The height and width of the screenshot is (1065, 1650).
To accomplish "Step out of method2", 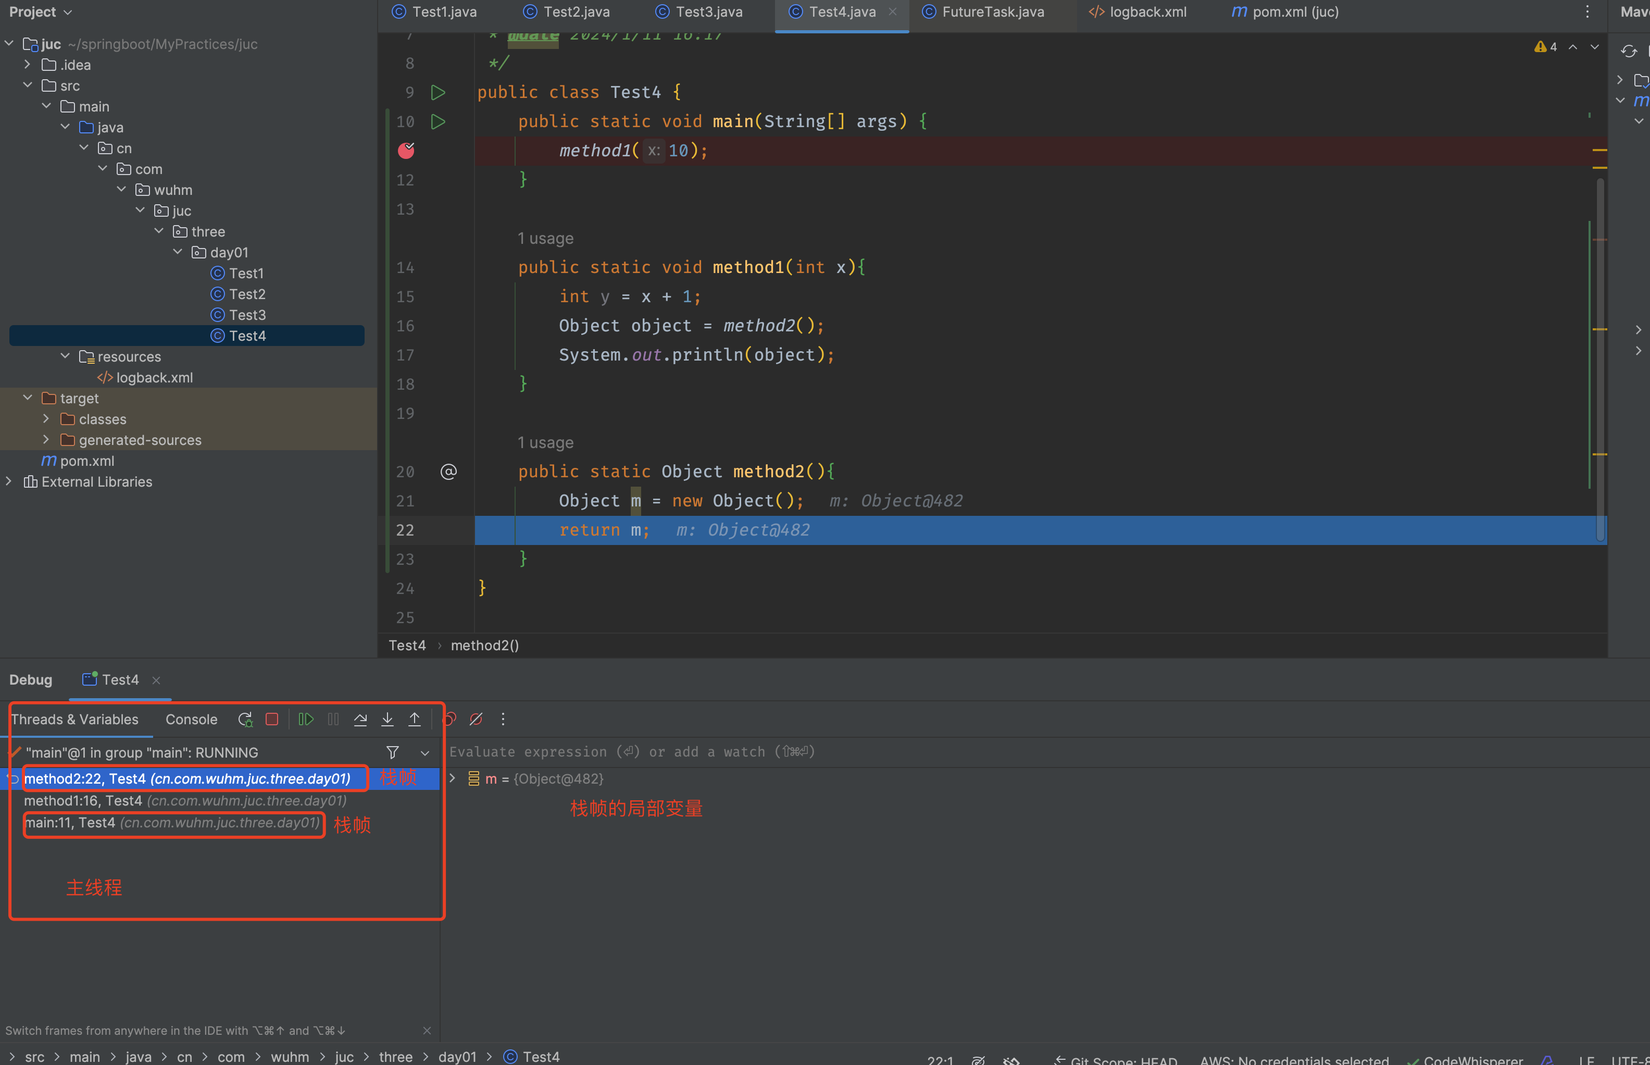I will click(x=414, y=719).
